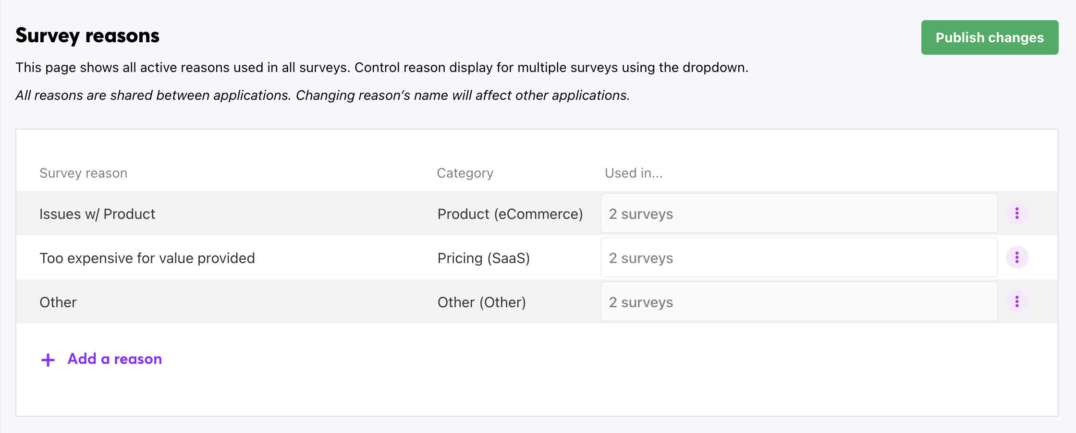Click the Used in... column header
The height and width of the screenshot is (433, 1076).
click(633, 173)
